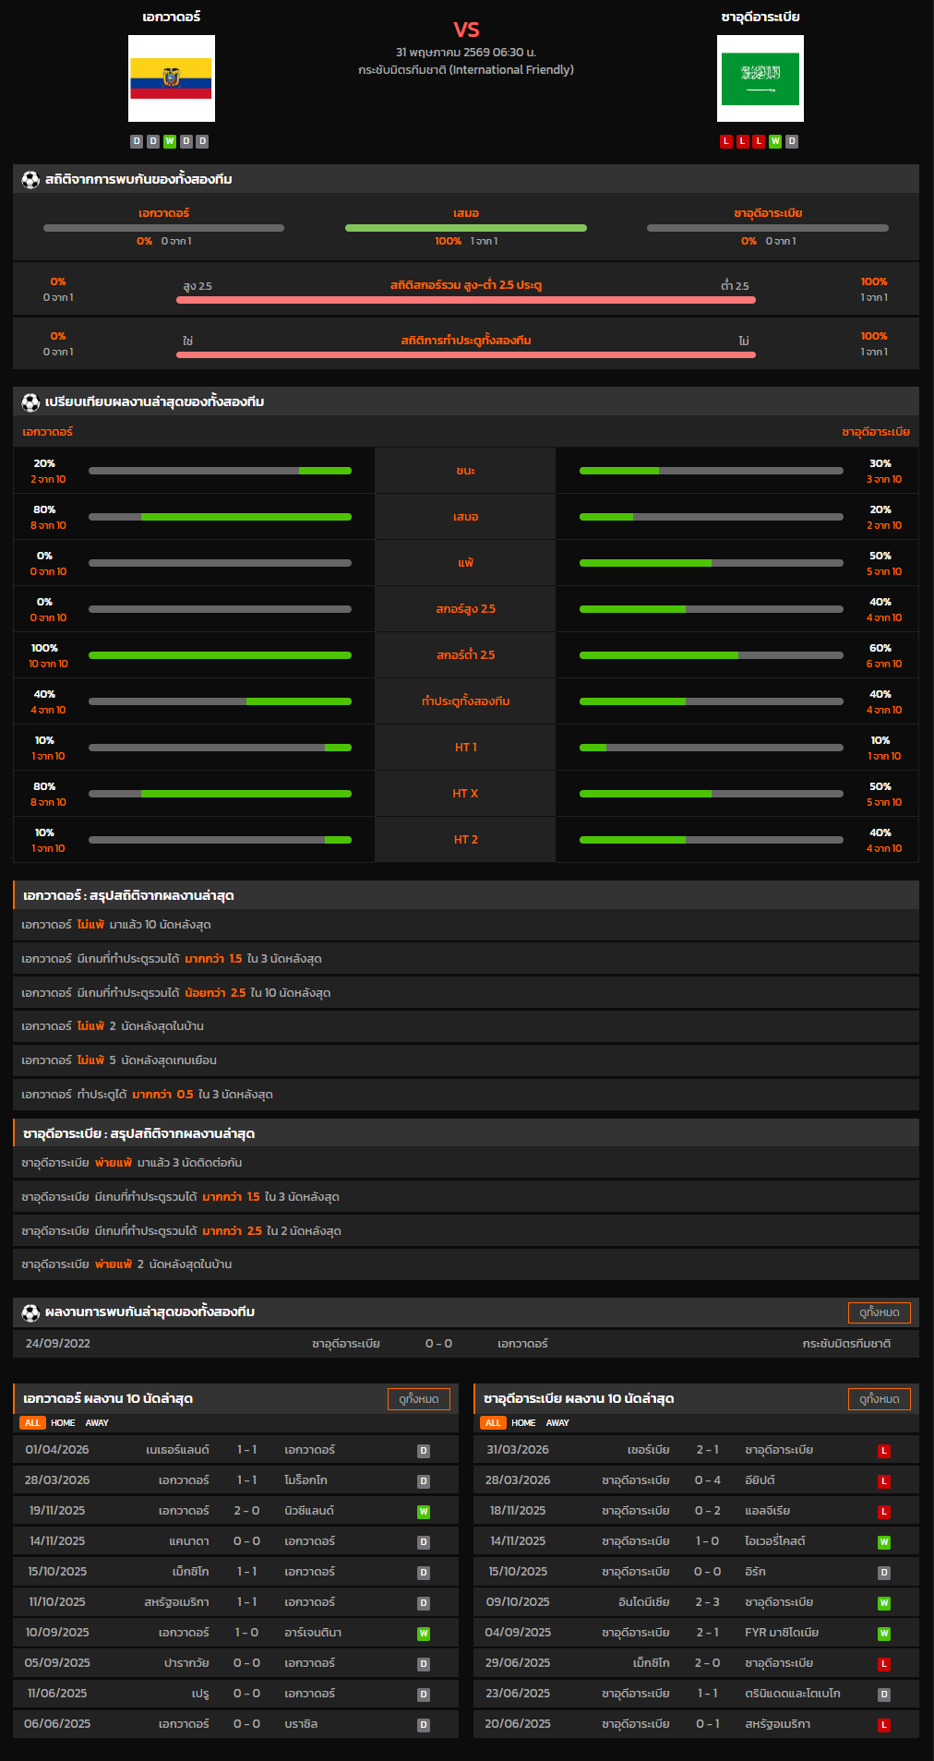This screenshot has height=1761, width=934.
Task: Click score 0 - 4 of Saudi Arabia vs Egypt
Action: coord(708,1480)
